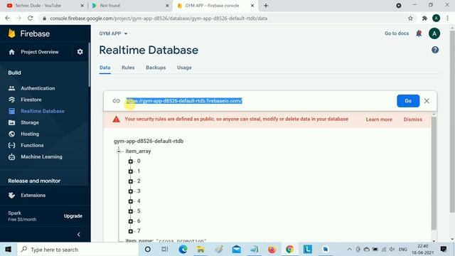Image resolution: width=455 pixels, height=256 pixels.
Task: Open Firefox from the taskbar
Action: [272, 250]
